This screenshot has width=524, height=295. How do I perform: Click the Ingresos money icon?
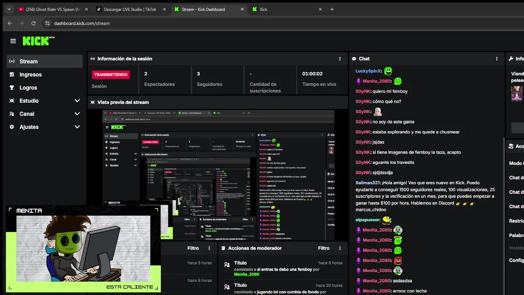pos(12,75)
